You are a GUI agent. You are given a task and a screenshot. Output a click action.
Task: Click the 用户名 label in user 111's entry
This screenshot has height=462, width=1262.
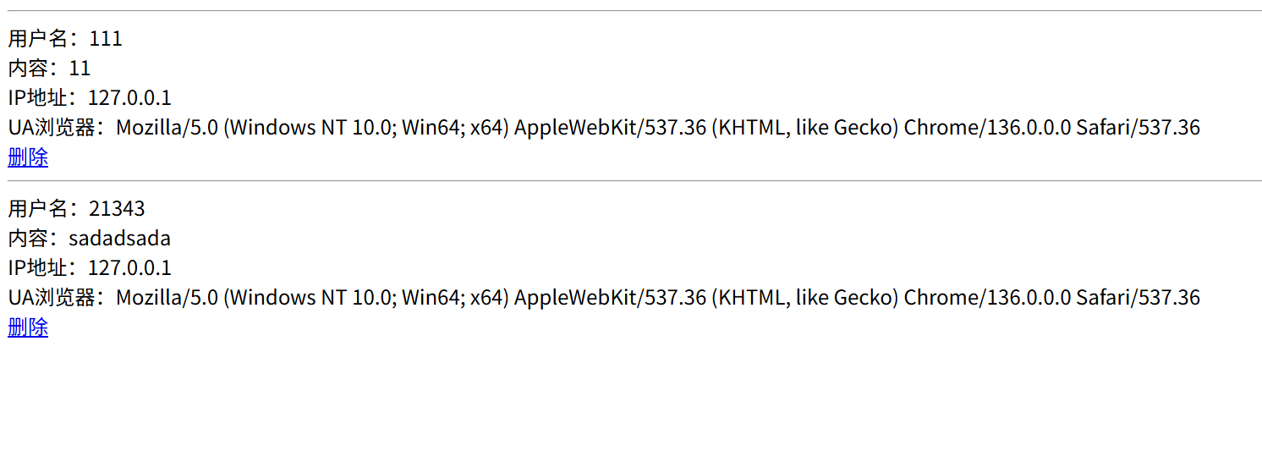[x=38, y=39]
